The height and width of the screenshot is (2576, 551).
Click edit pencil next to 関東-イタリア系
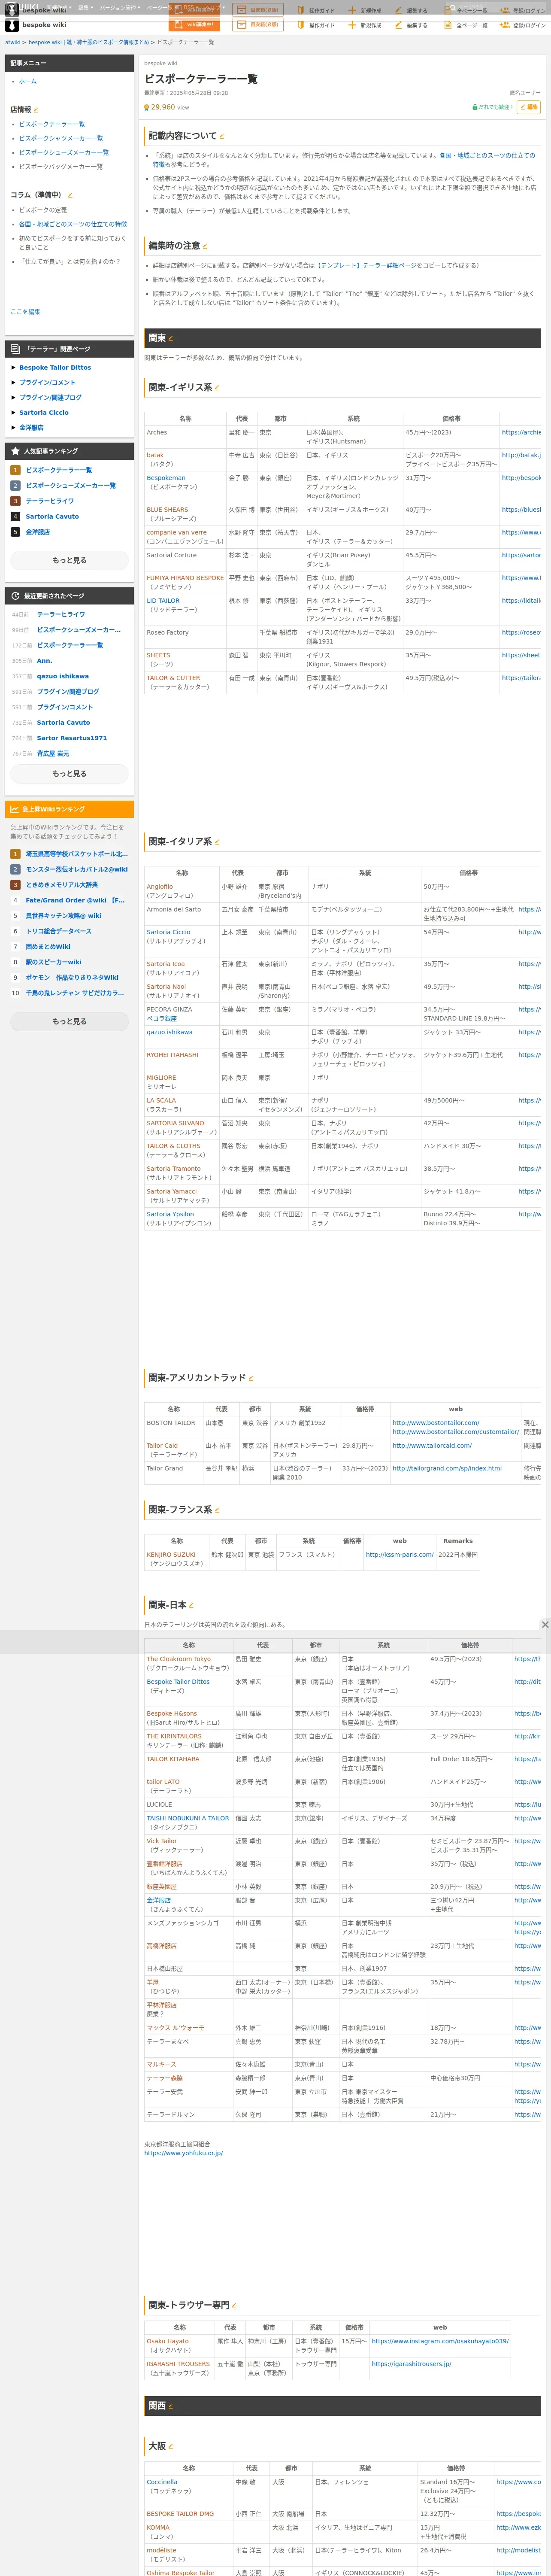pos(217,842)
